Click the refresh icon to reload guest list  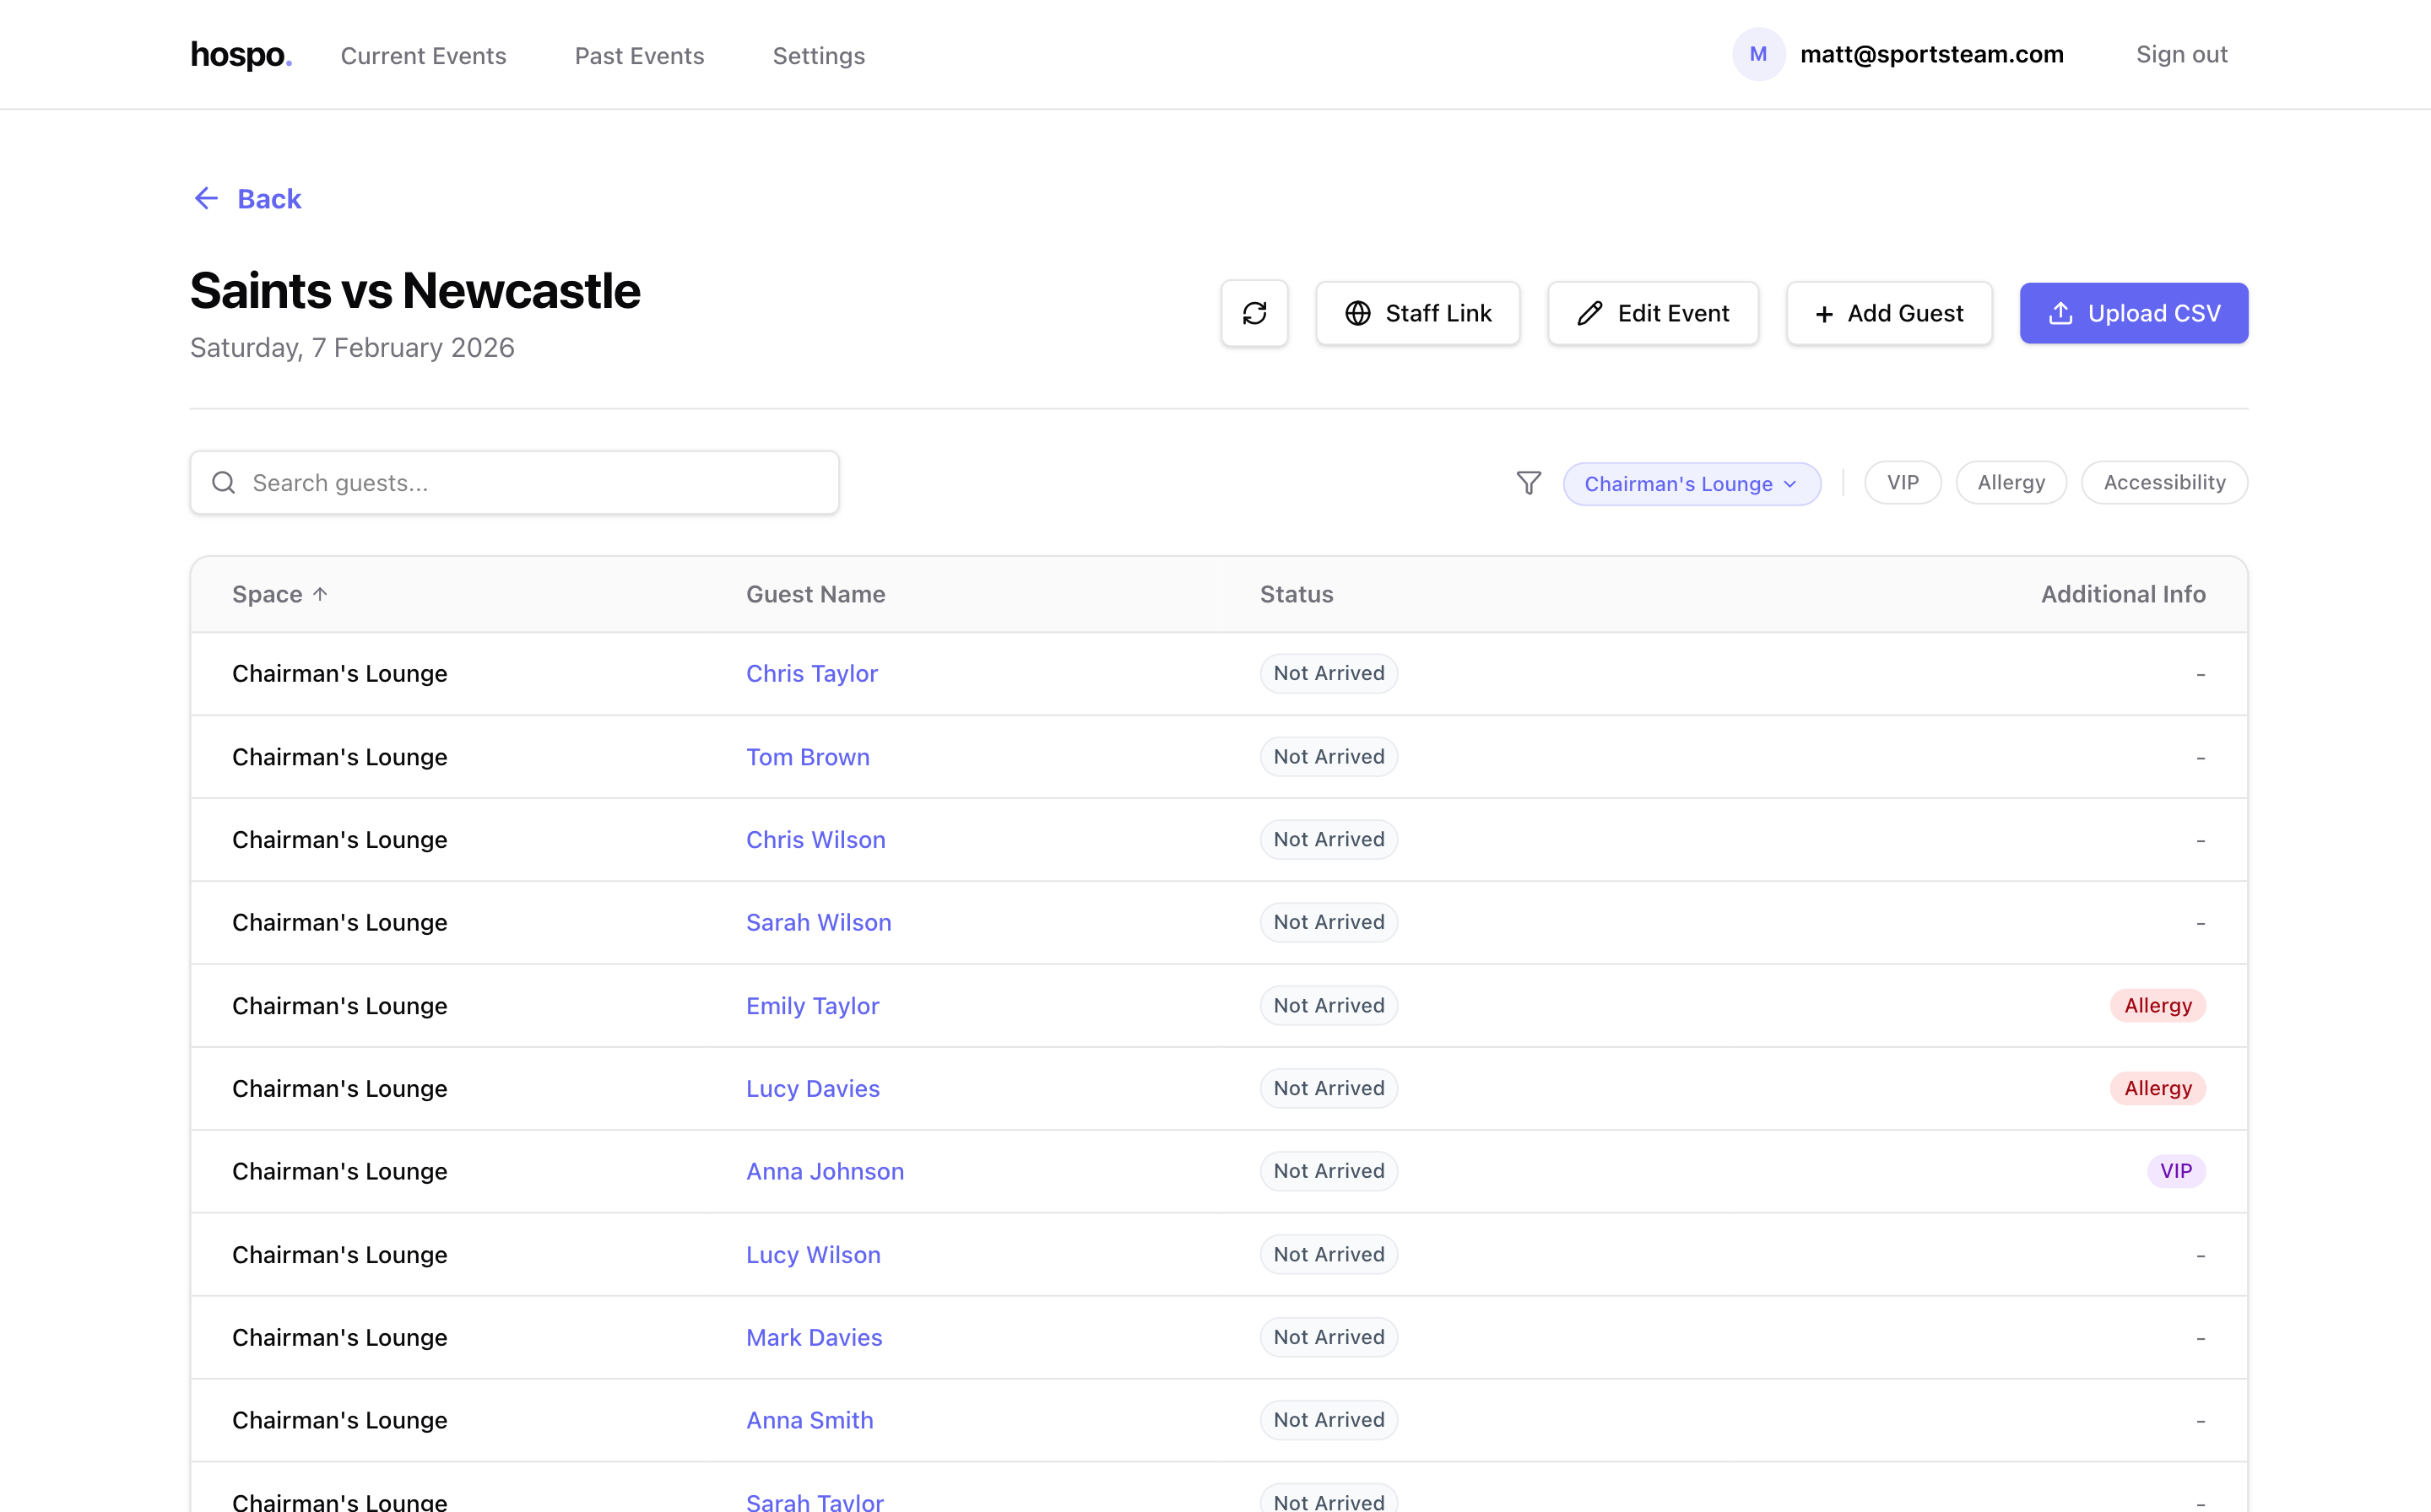[x=1253, y=313]
